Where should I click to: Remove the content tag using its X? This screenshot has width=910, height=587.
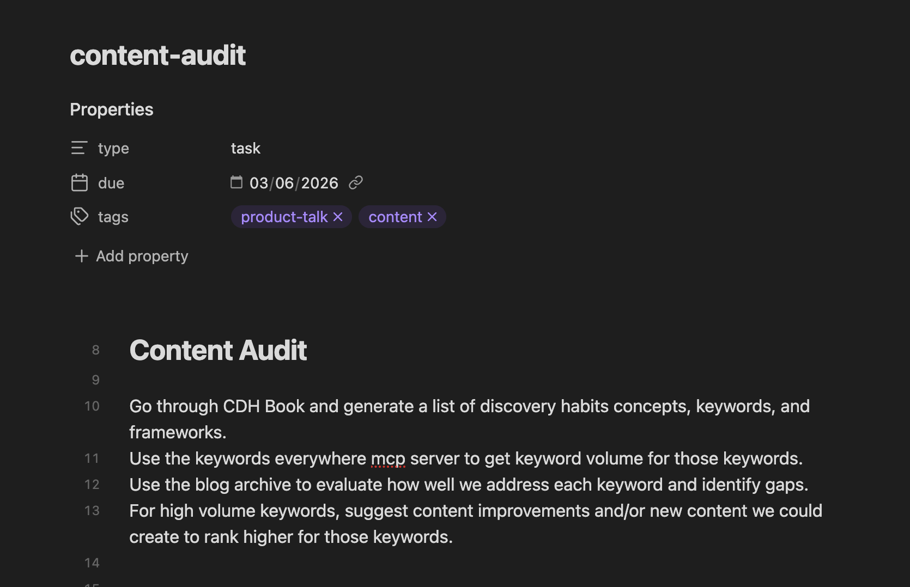click(x=432, y=217)
